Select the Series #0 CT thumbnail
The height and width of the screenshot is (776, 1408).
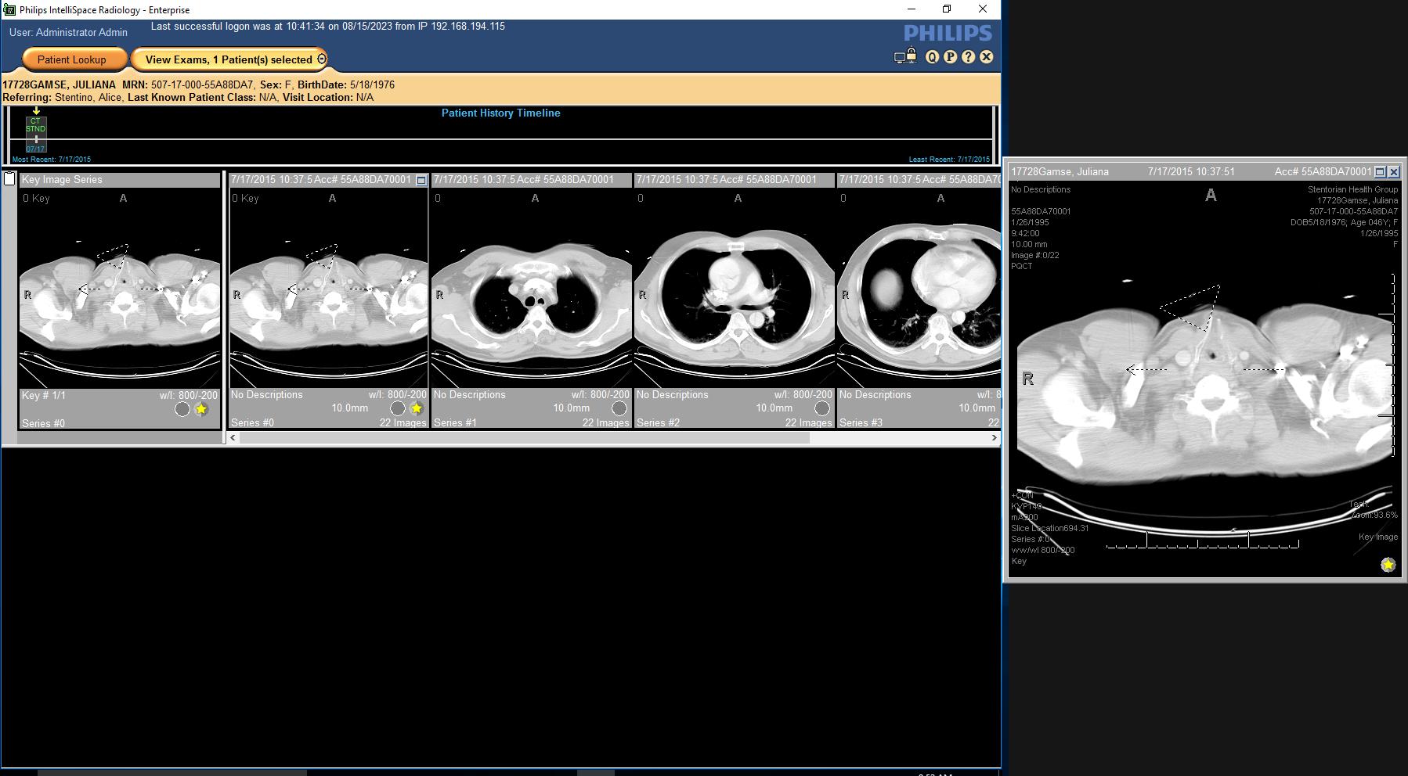[x=328, y=288]
